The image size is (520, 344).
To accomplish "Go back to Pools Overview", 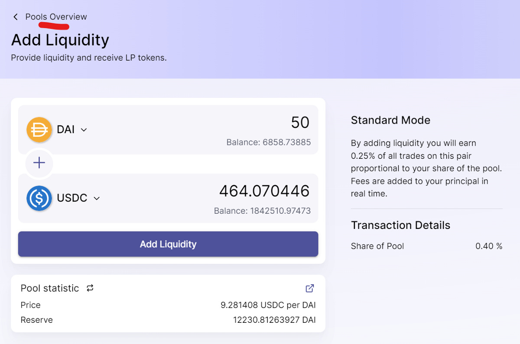I will [56, 17].
